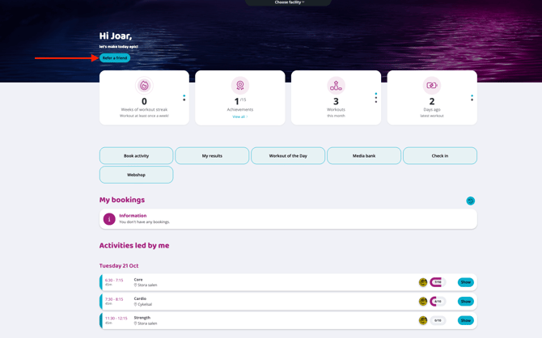
Task: Click the Cardio class attendance indicator
Action: click(438, 302)
